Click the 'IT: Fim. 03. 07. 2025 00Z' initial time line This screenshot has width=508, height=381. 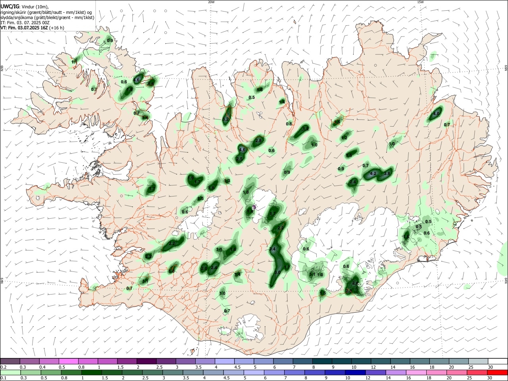[25, 23]
